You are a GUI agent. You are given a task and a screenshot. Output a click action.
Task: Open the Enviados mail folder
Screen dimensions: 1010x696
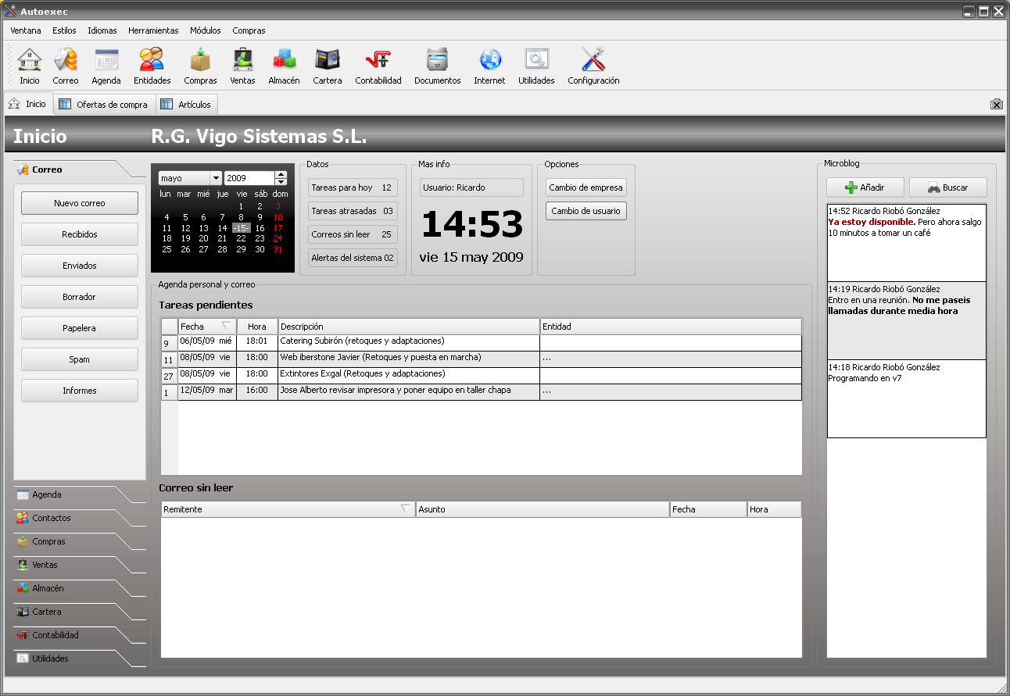point(80,266)
